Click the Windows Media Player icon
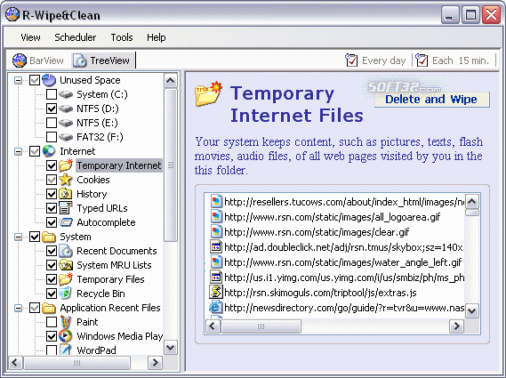506x378 pixels. coord(66,336)
